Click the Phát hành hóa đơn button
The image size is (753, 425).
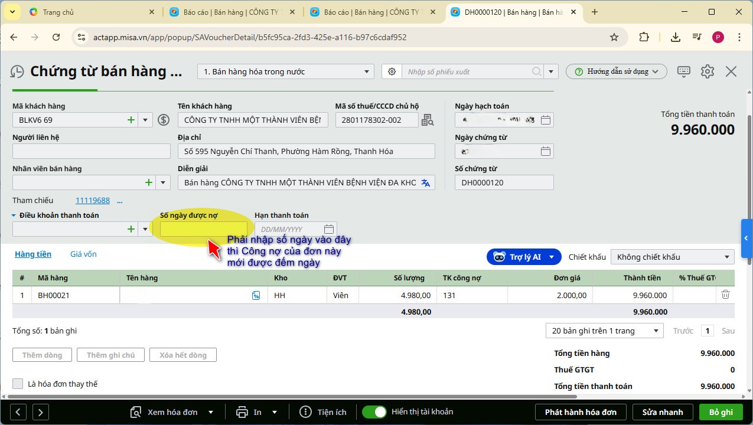point(581,412)
